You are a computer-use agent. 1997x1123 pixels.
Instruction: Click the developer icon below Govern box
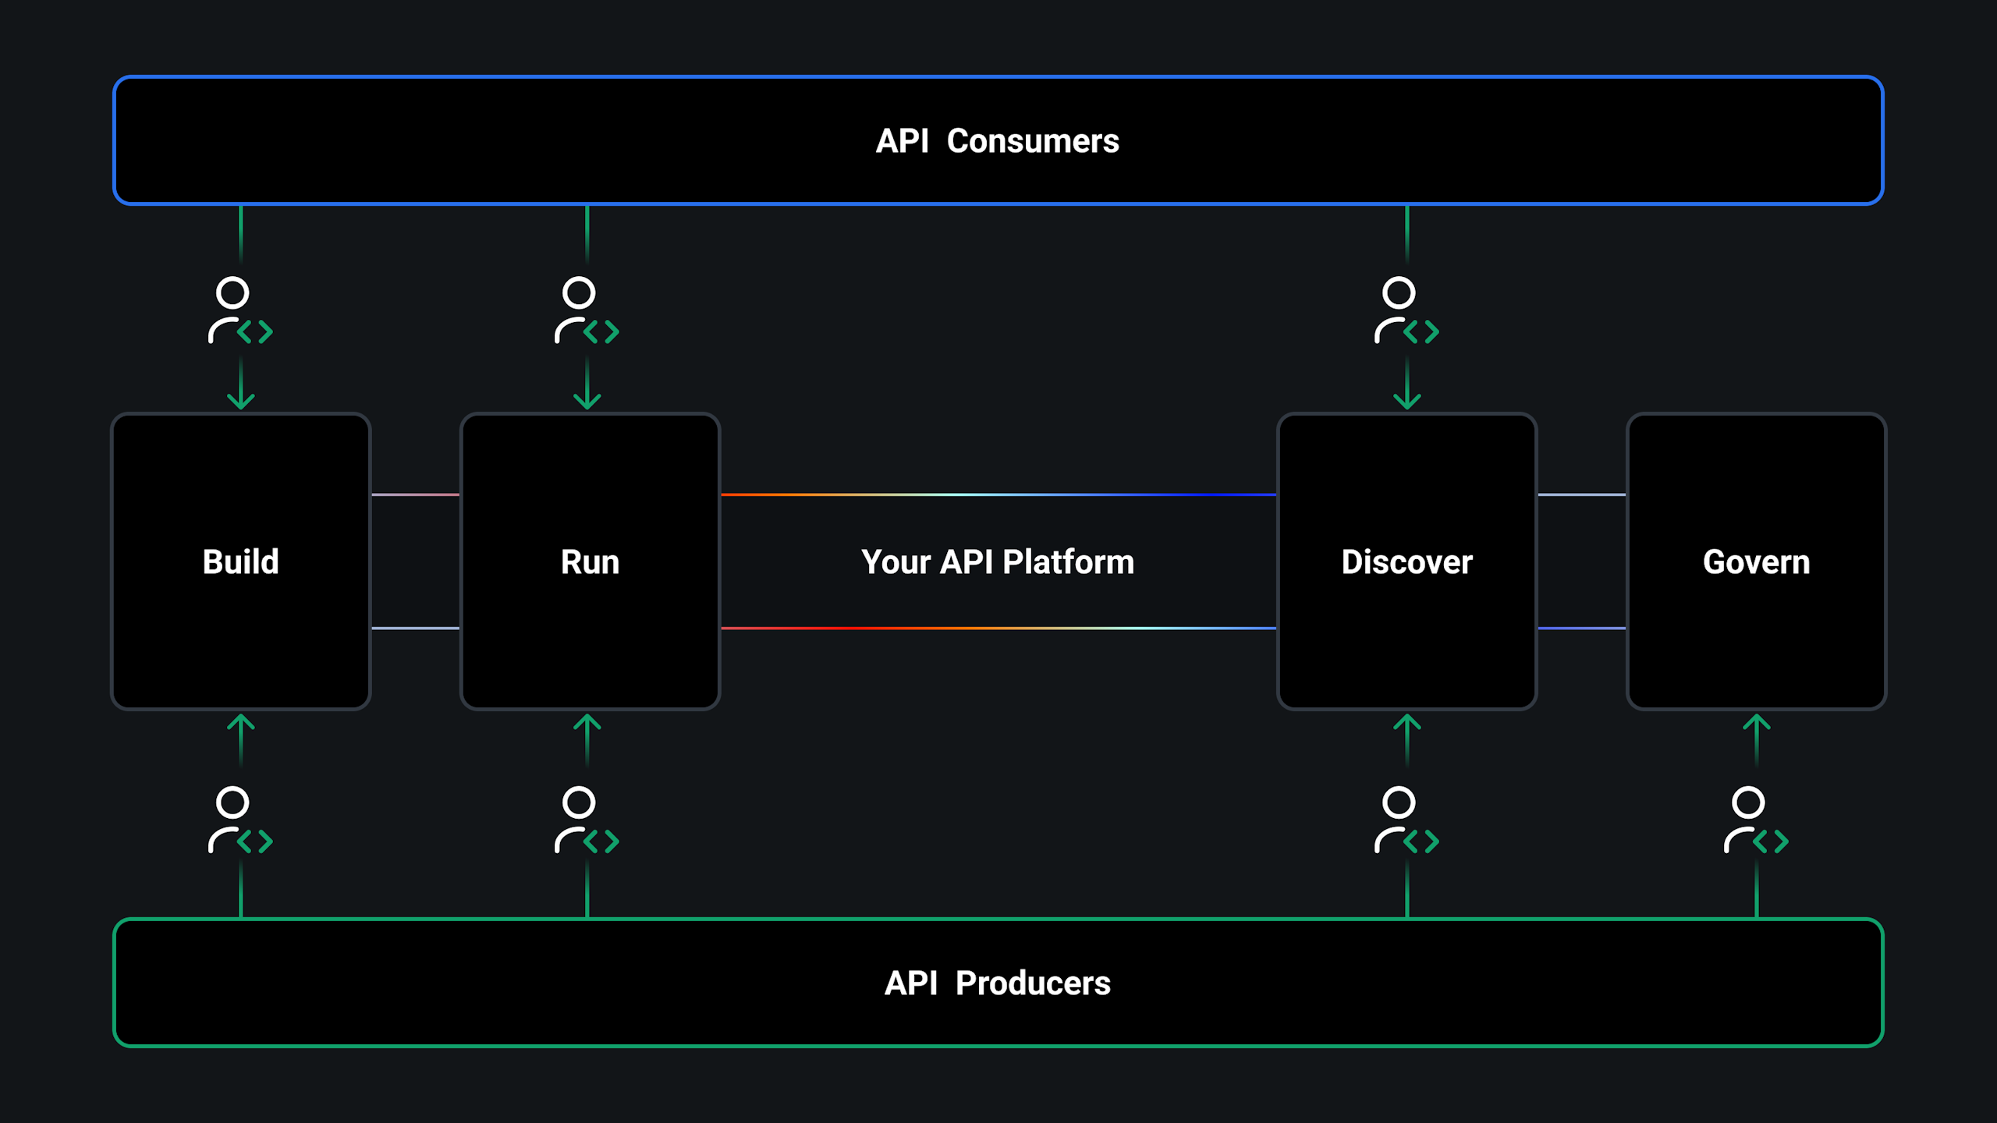click(x=1755, y=820)
